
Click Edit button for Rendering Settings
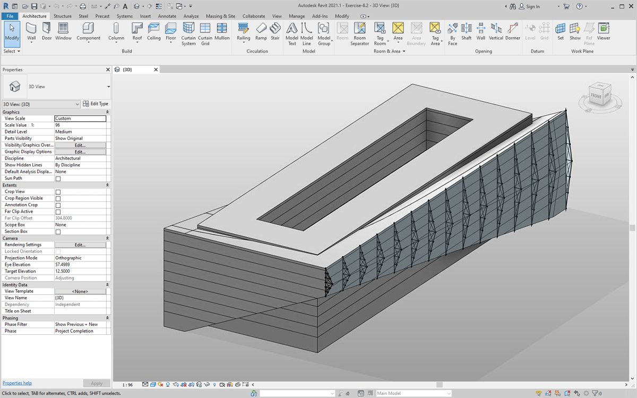(x=80, y=245)
